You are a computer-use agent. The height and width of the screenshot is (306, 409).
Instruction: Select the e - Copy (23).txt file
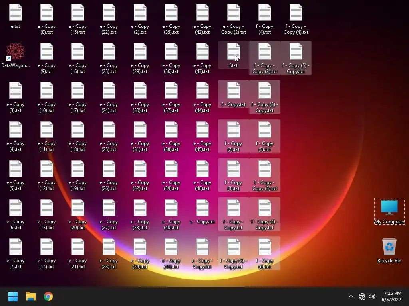109,58
